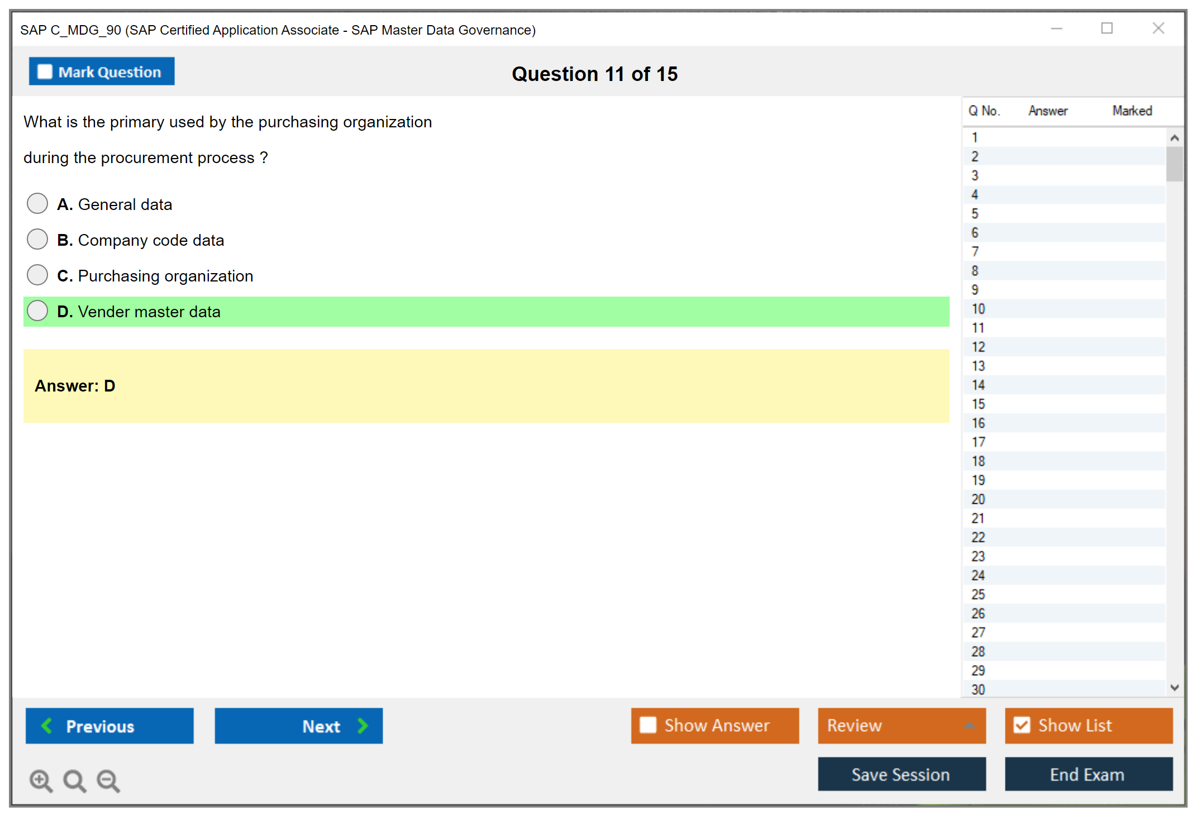Click the zoom in magnifier icon
The height and width of the screenshot is (821, 1201).
pyautogui.click(x=41, y=780)
